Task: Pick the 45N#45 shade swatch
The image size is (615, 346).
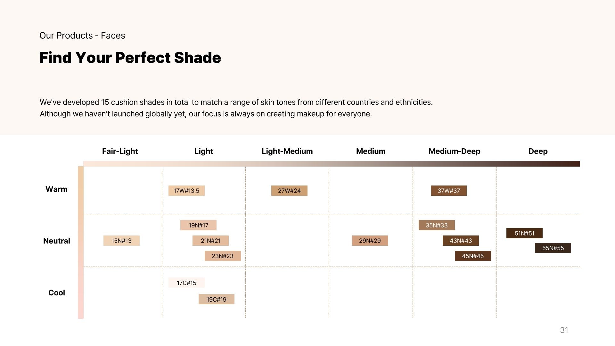Action: point(473,256)
